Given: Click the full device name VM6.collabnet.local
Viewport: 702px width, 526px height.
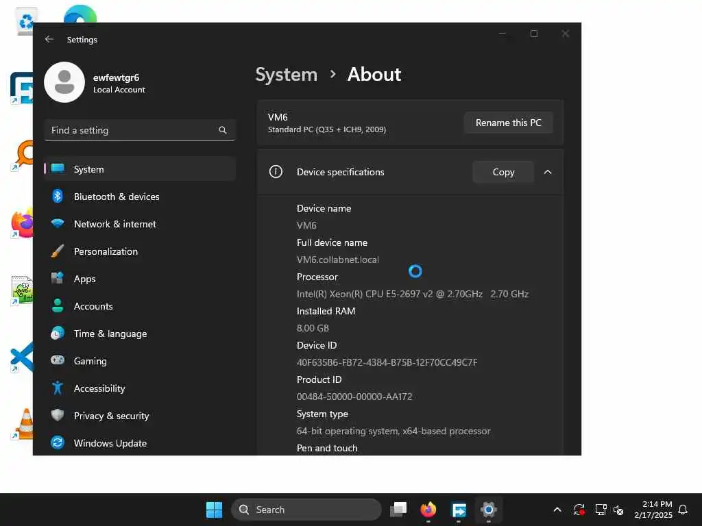Looking at the screenshot, I should pos(337,260).
